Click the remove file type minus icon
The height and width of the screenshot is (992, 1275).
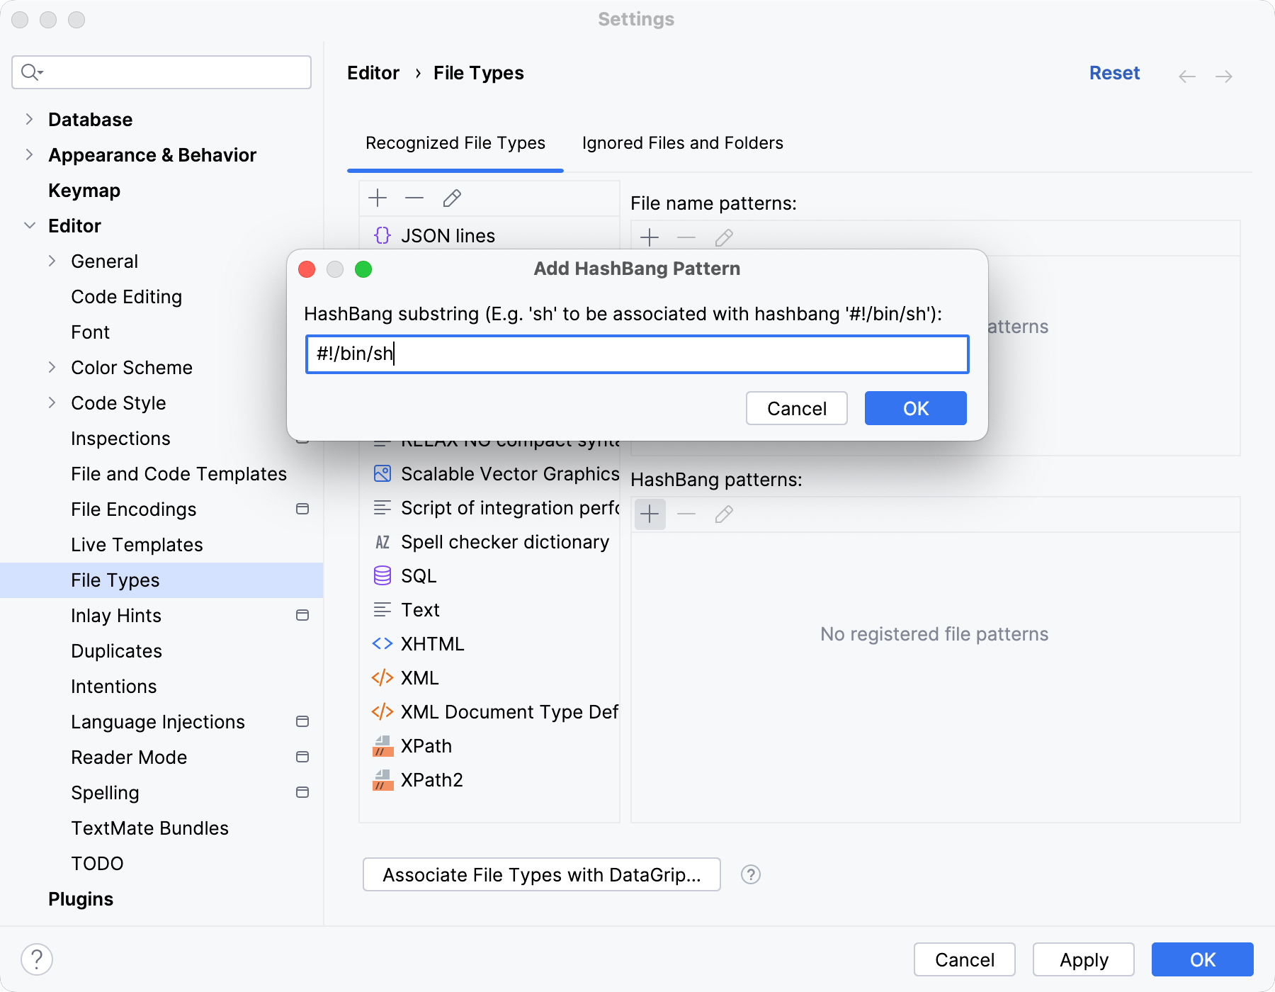[x=414, y=198]
